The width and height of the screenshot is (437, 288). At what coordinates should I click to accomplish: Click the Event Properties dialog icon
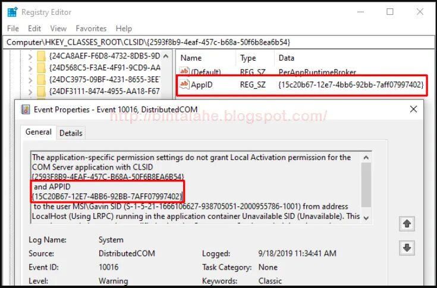(x=26, y=109)
